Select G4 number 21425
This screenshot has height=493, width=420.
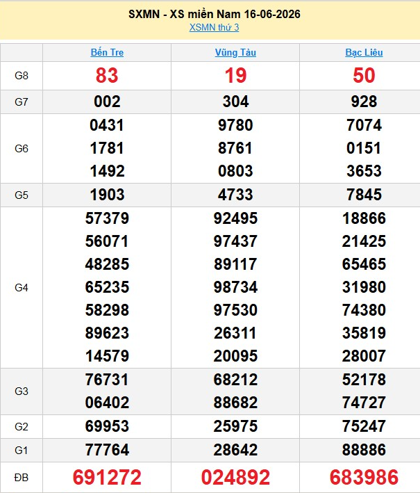[364, 241]
